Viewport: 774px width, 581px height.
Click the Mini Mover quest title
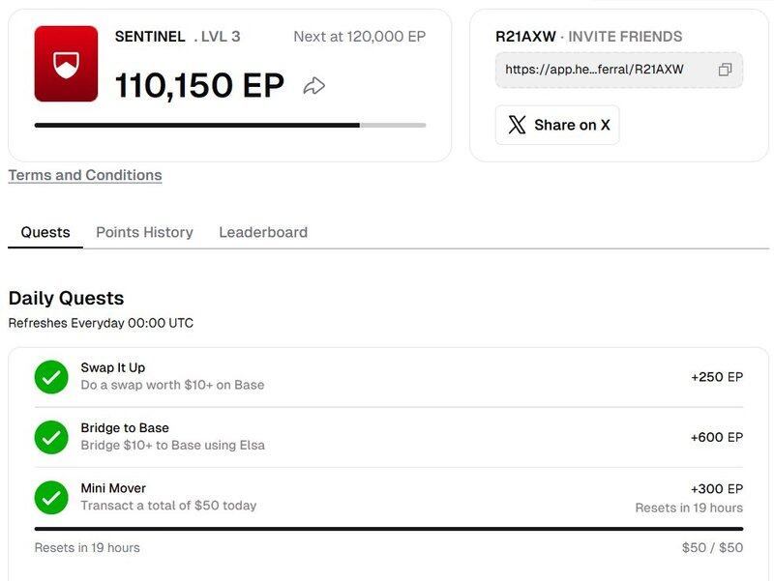tap(113, 488)
